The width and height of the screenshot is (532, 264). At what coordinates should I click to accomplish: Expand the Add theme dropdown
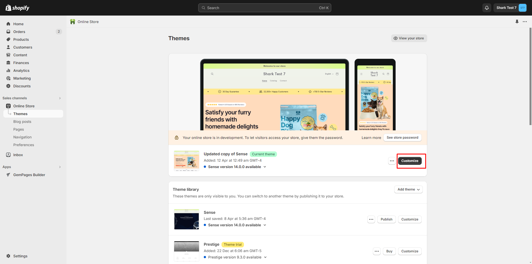click(408, 189)
